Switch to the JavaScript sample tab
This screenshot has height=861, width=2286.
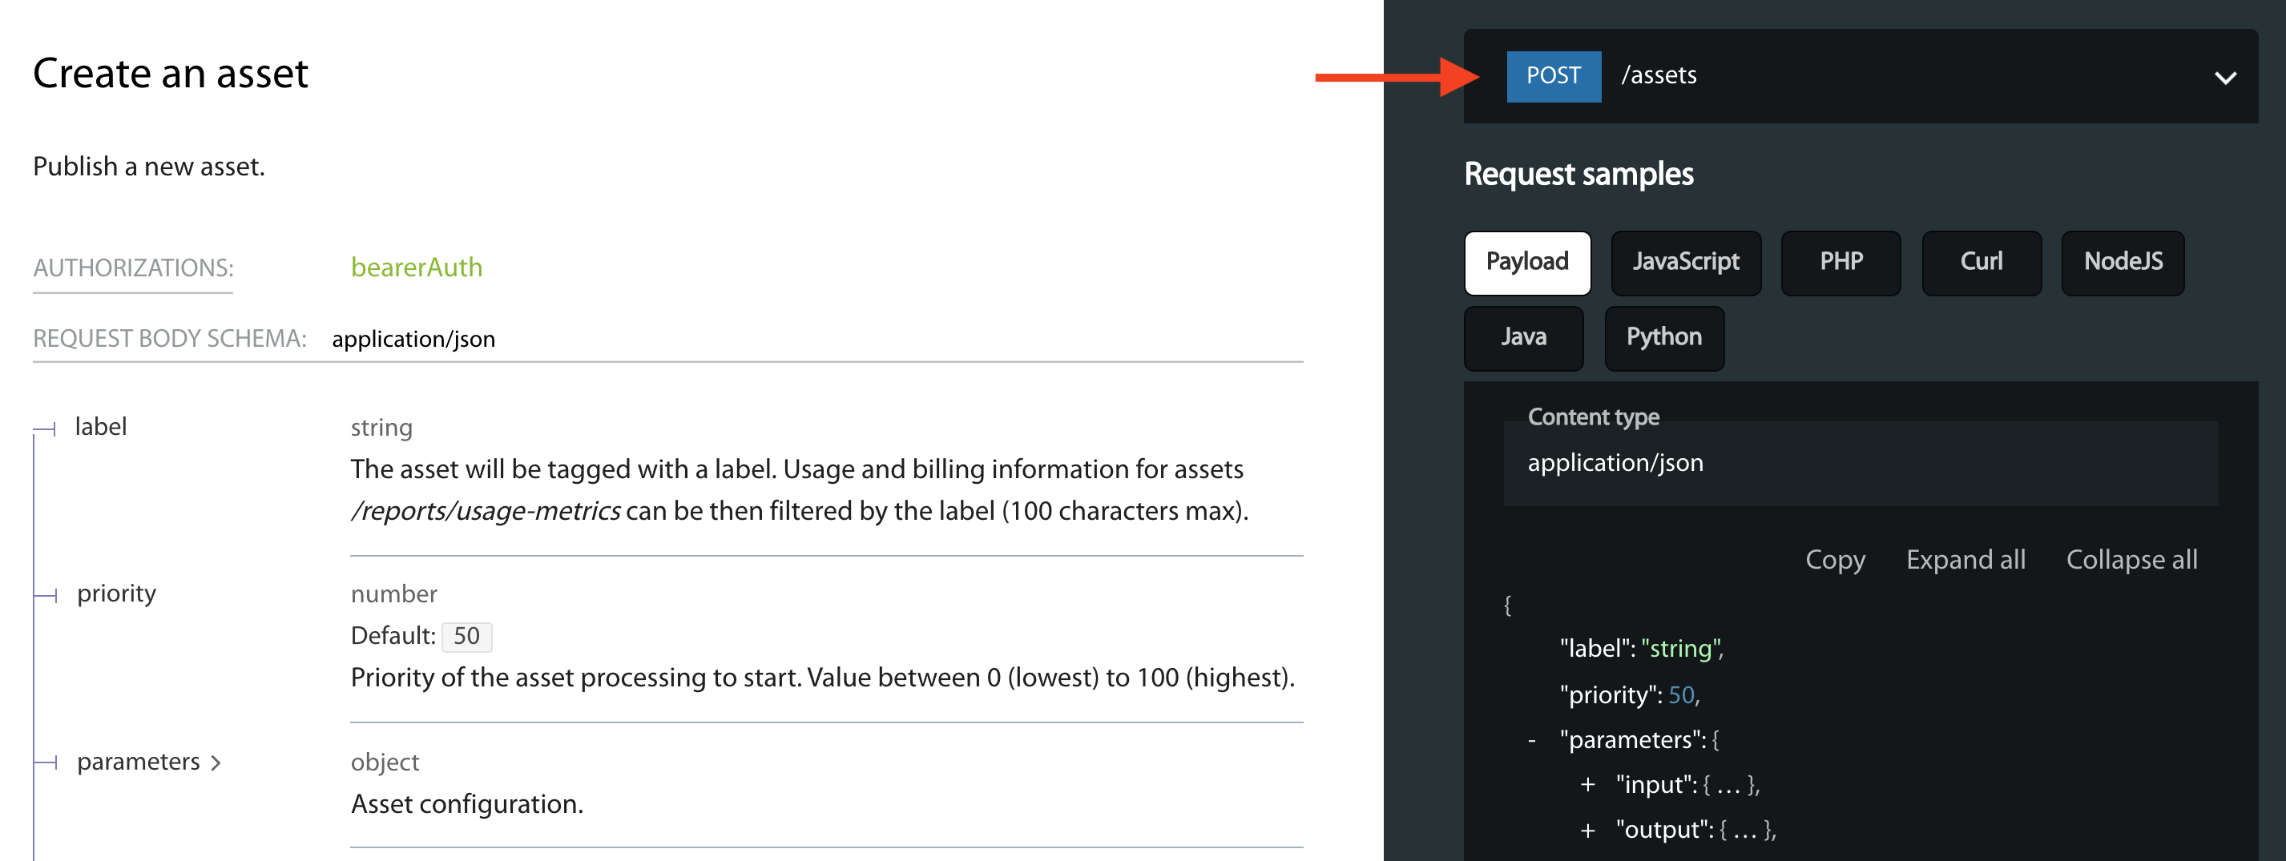[1685, 263]
